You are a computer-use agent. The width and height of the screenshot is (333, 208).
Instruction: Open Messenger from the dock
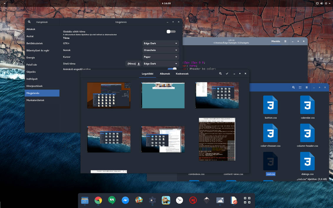click(x=125, y=200)
